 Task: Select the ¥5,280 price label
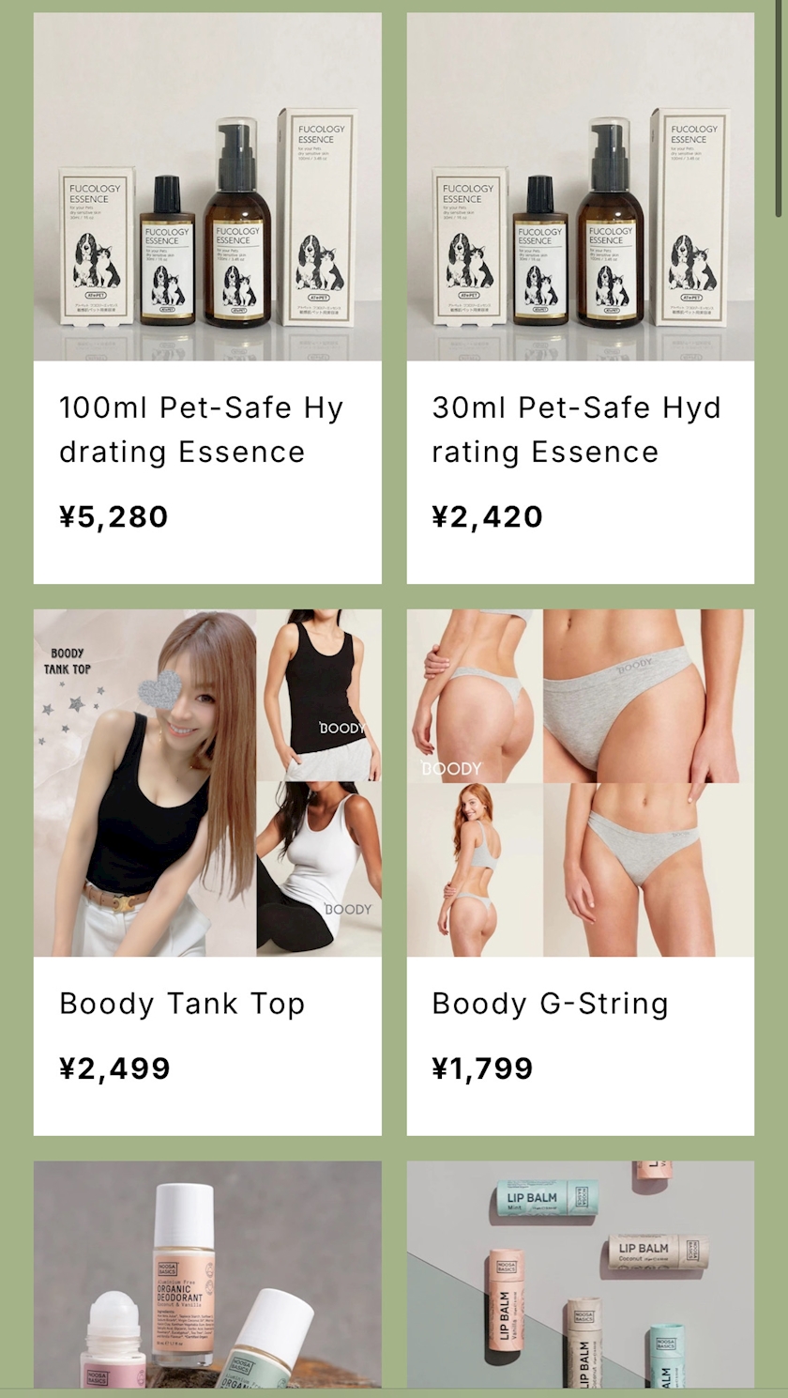(114, 516)
